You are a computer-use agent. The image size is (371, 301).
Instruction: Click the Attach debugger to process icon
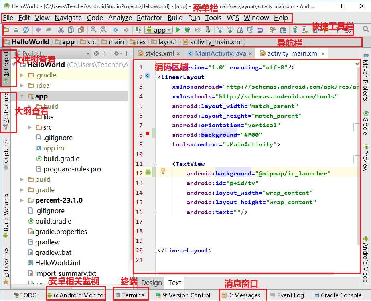(208, 30)
